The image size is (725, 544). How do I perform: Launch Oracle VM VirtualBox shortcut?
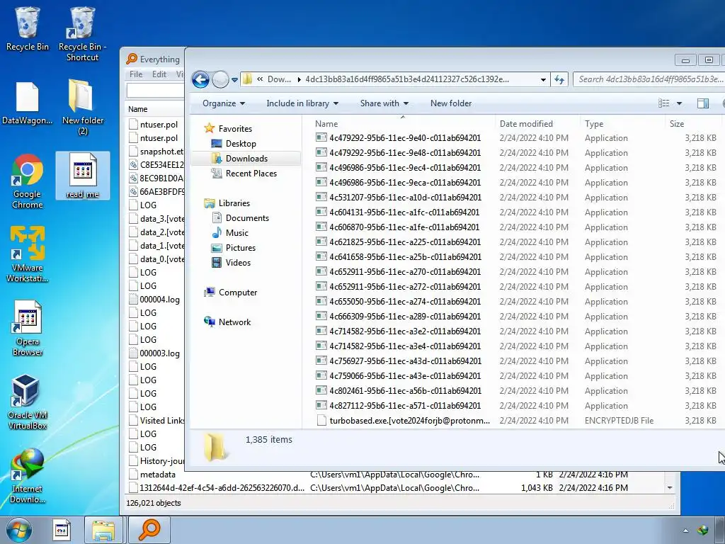click(x=28, y=402)
